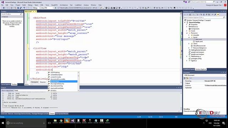Click the Navigate Backward icon in toolbar

[4, 8]
